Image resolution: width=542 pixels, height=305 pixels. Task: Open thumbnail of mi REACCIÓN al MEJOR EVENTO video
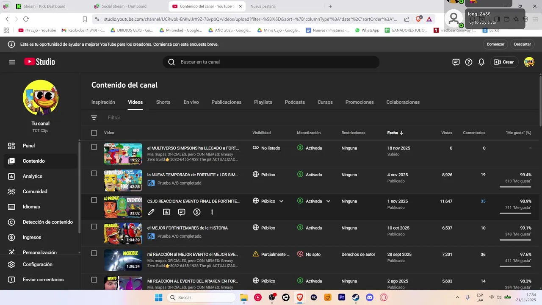[x=123, y=260]
